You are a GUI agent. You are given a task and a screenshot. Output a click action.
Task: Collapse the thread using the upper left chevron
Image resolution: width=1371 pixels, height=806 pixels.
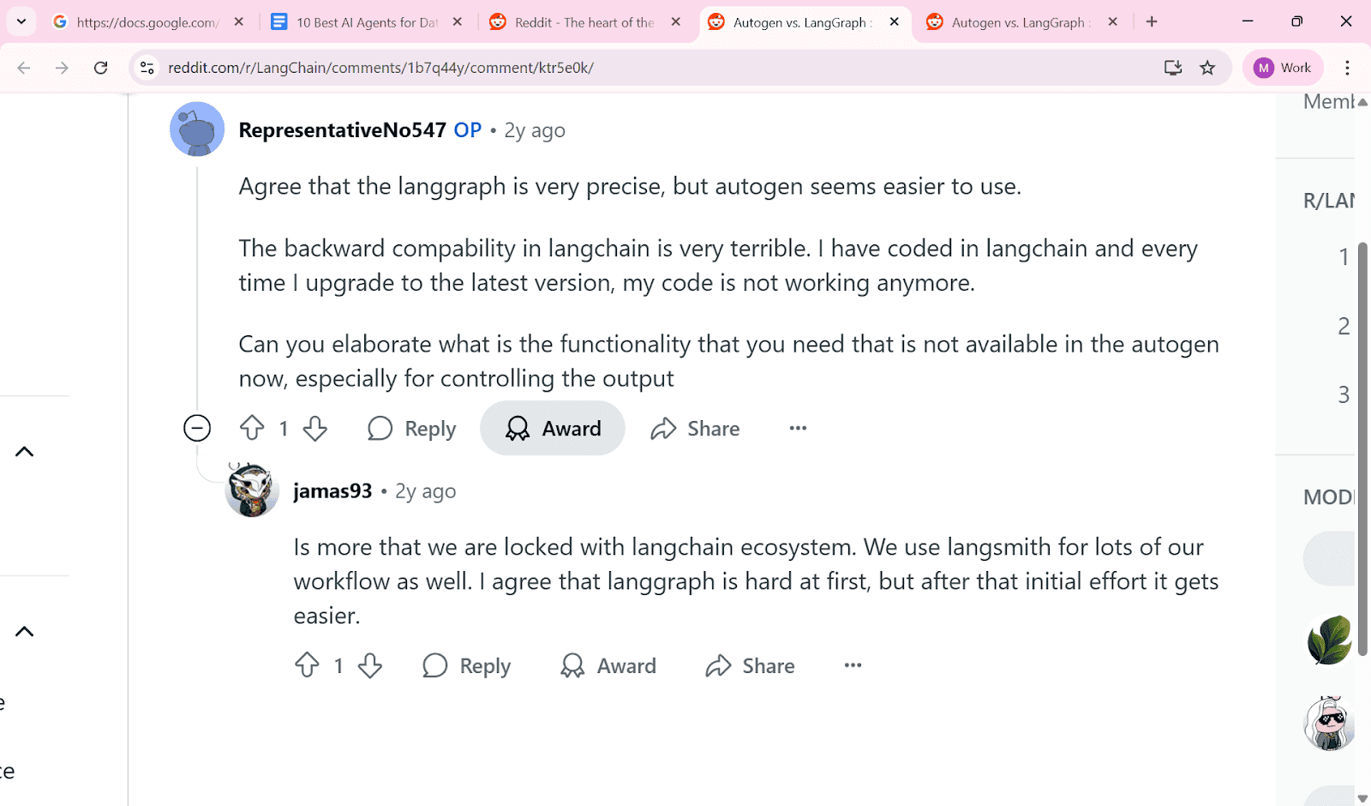click(23, 452)
